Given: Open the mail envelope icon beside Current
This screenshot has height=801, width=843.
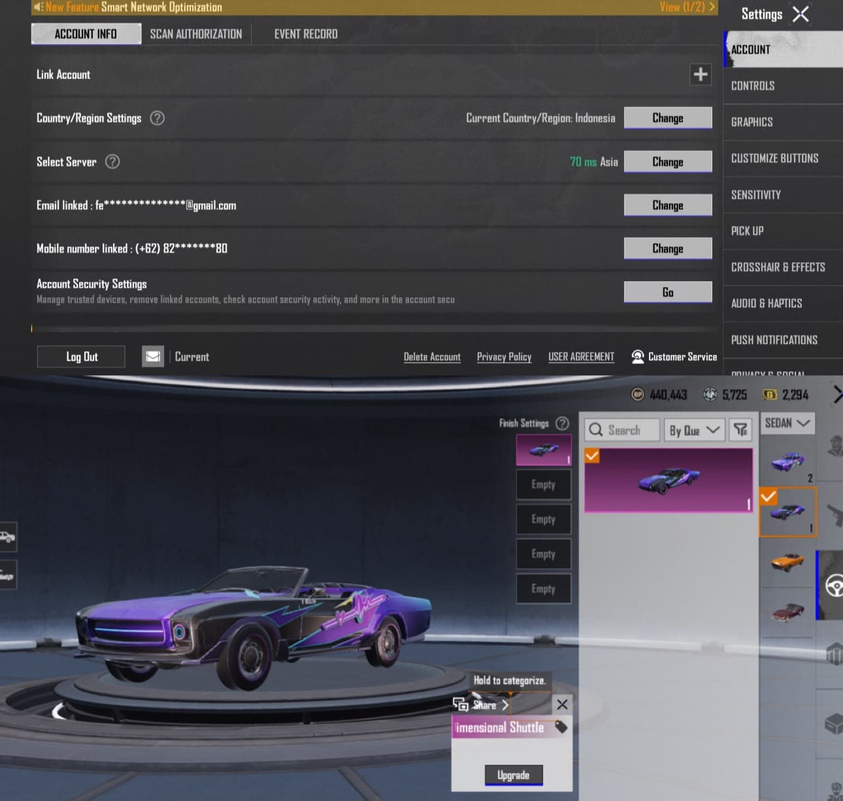Looking at the screenshot, I should click(153, 356).
